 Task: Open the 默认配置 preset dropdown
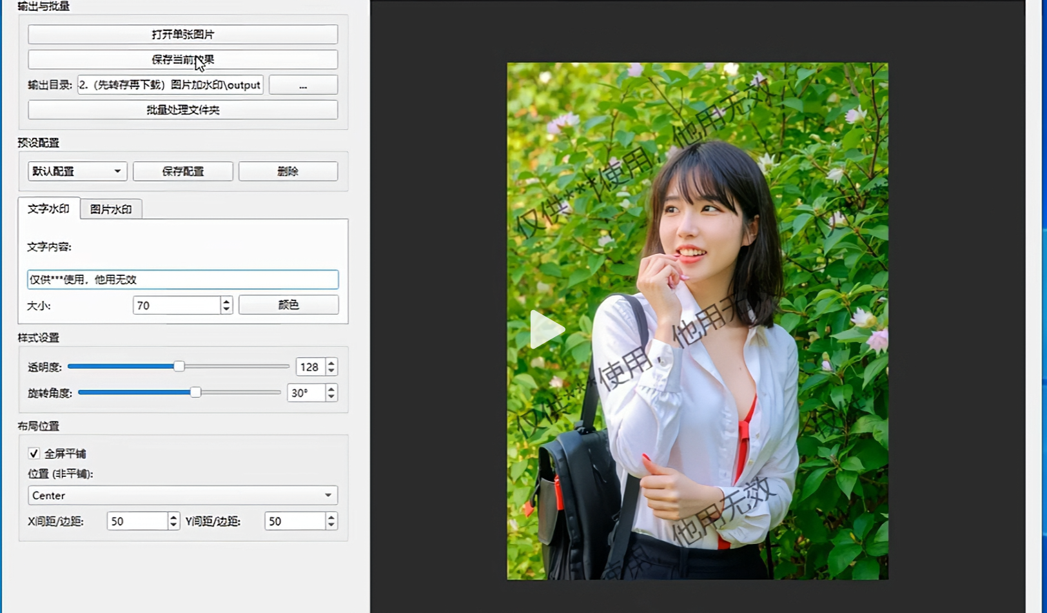(x=77, y=171)
